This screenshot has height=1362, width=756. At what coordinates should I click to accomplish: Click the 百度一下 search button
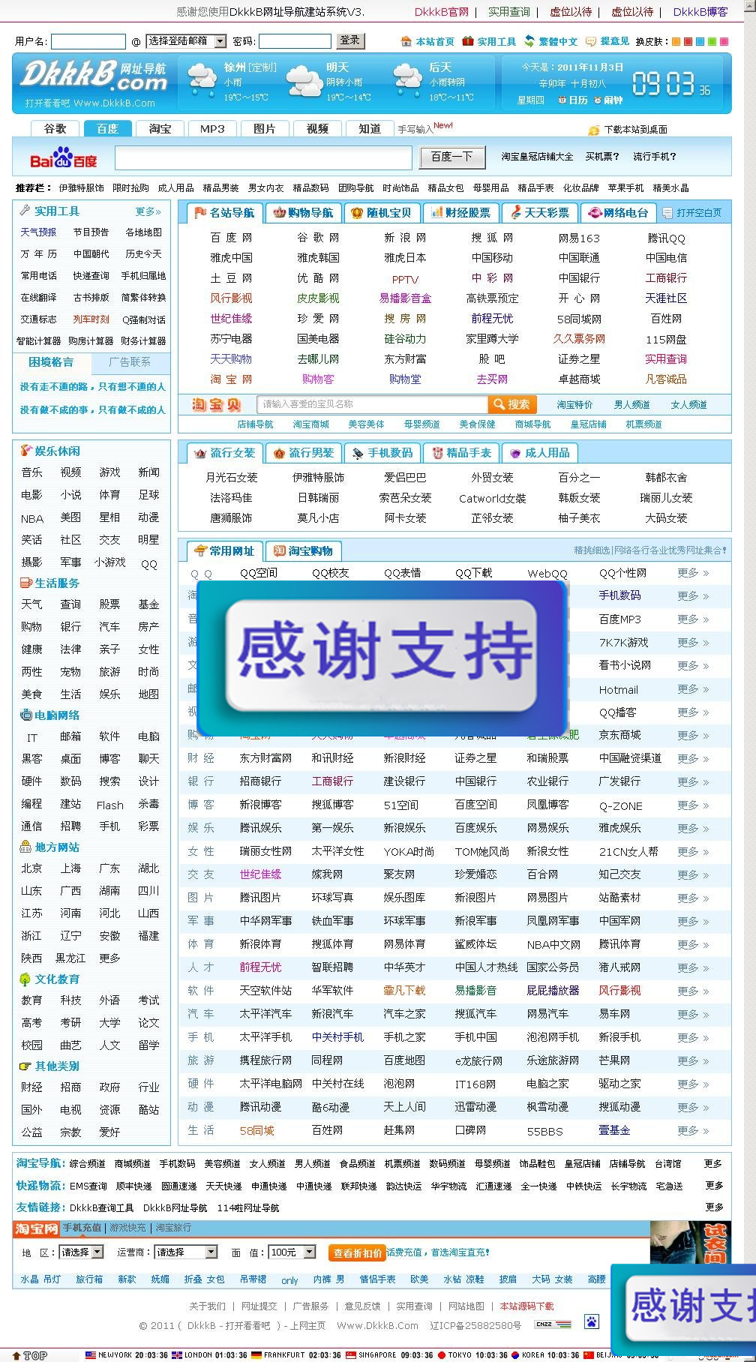[x=451, y=157]
